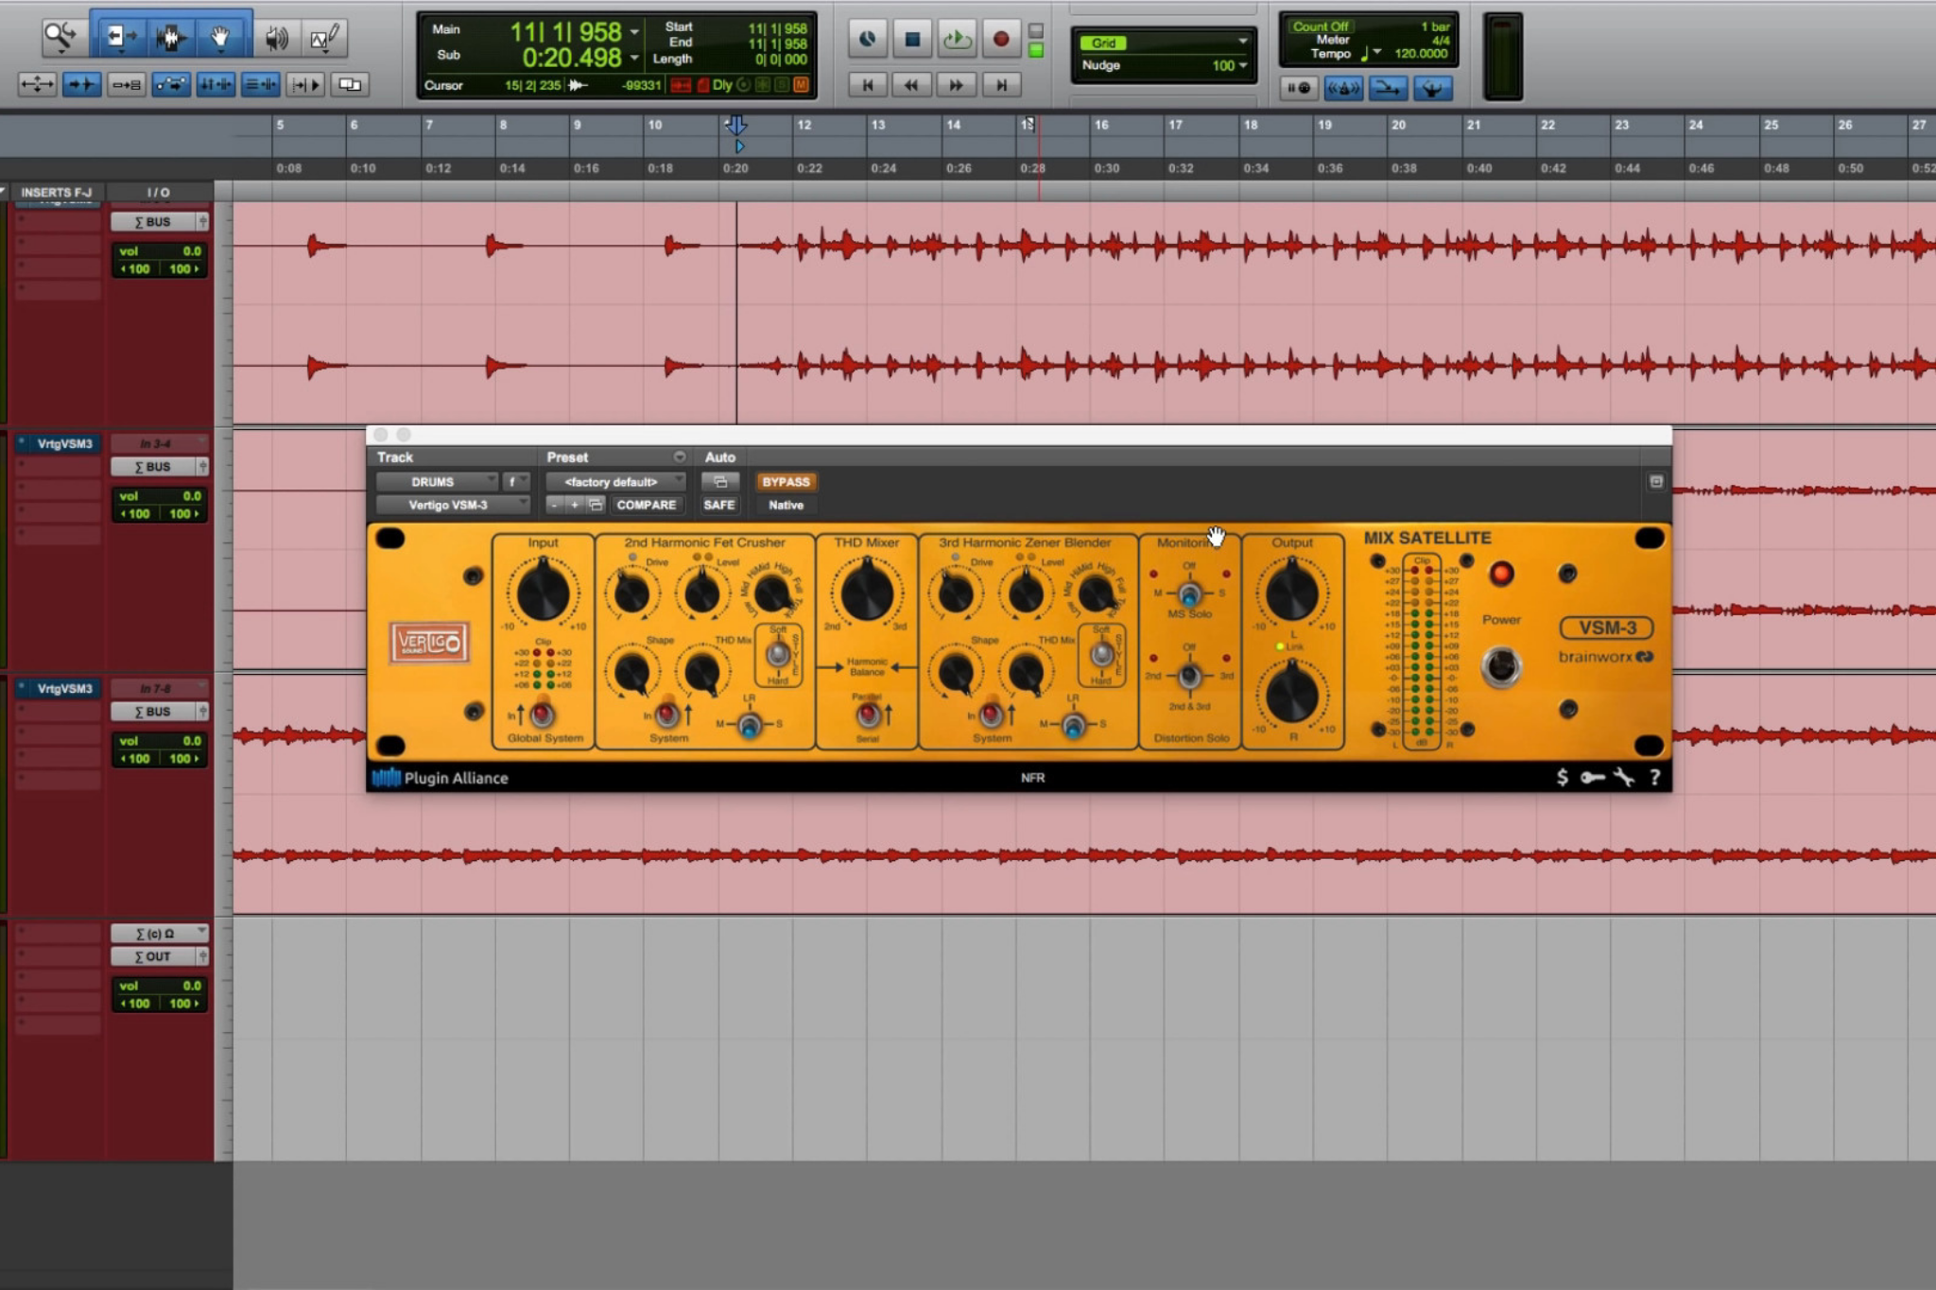Click the BYPASS button
The height and width of the screenshot is (1290, 1936).
pyautogui.click(x=786, y=482)
